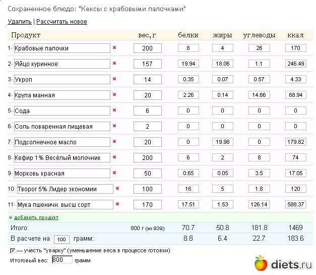Image resolution: width=316 pixels, height=275 pixels.
Task: Delete Подсолнечное масло with red X
Action: (x=114, y=142)
